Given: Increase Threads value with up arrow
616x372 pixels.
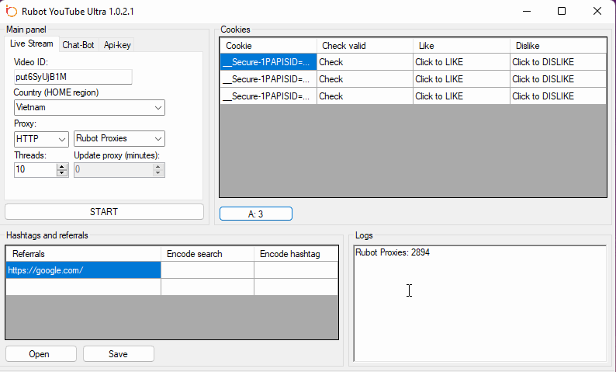Looking at the screenshot, I should pos(62,166).
